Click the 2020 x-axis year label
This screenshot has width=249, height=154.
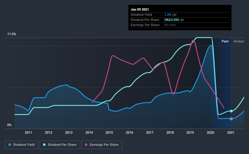210,132
